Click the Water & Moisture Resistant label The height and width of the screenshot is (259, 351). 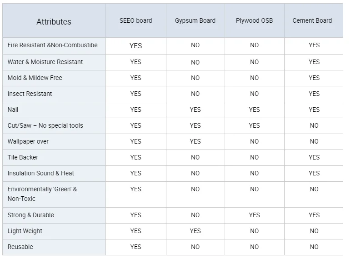[45, 62]
